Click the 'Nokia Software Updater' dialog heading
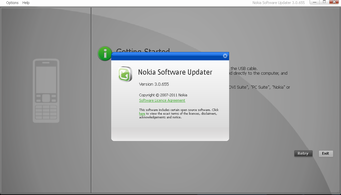The width and height of the screenshot is (341, 195). pos(175,72)
